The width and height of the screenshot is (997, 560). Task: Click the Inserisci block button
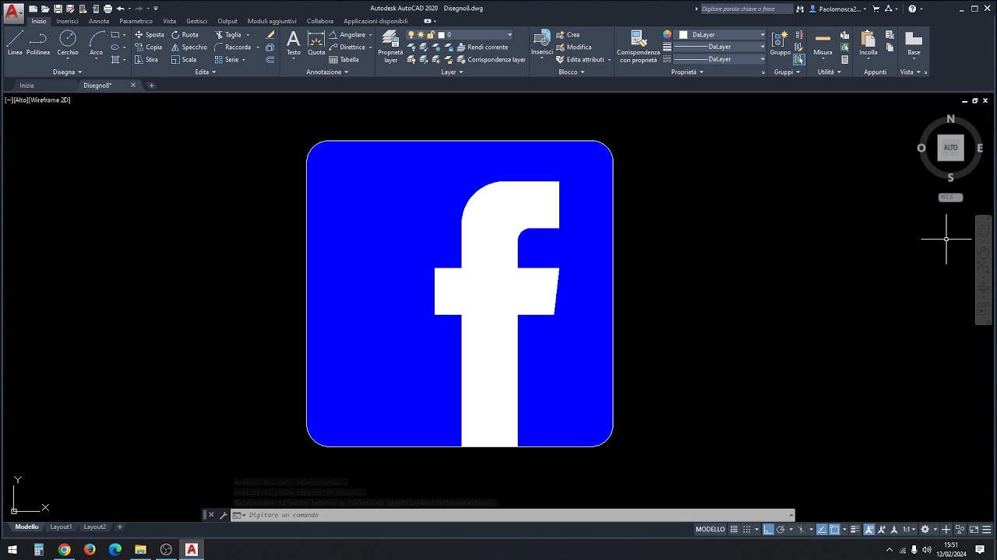[542, 43]
